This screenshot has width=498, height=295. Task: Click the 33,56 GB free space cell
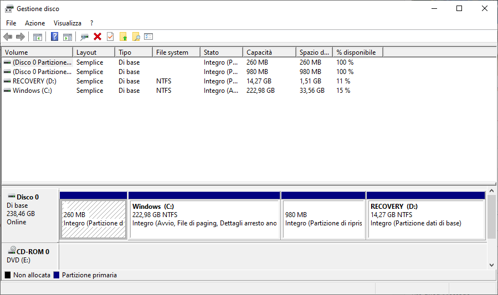pyautogui.click(x=312, y=91)
